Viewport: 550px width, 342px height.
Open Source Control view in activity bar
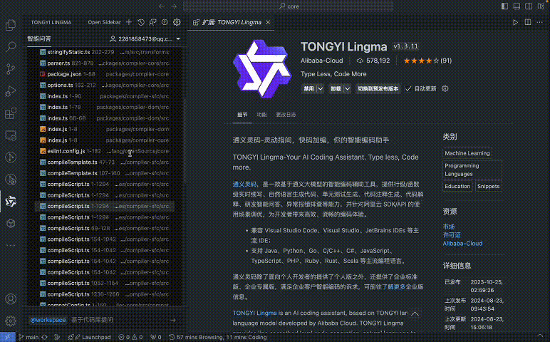tap(11, 68)
